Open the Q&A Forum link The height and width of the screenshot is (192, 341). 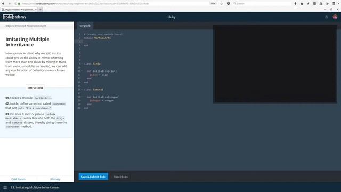coord(18,179)
